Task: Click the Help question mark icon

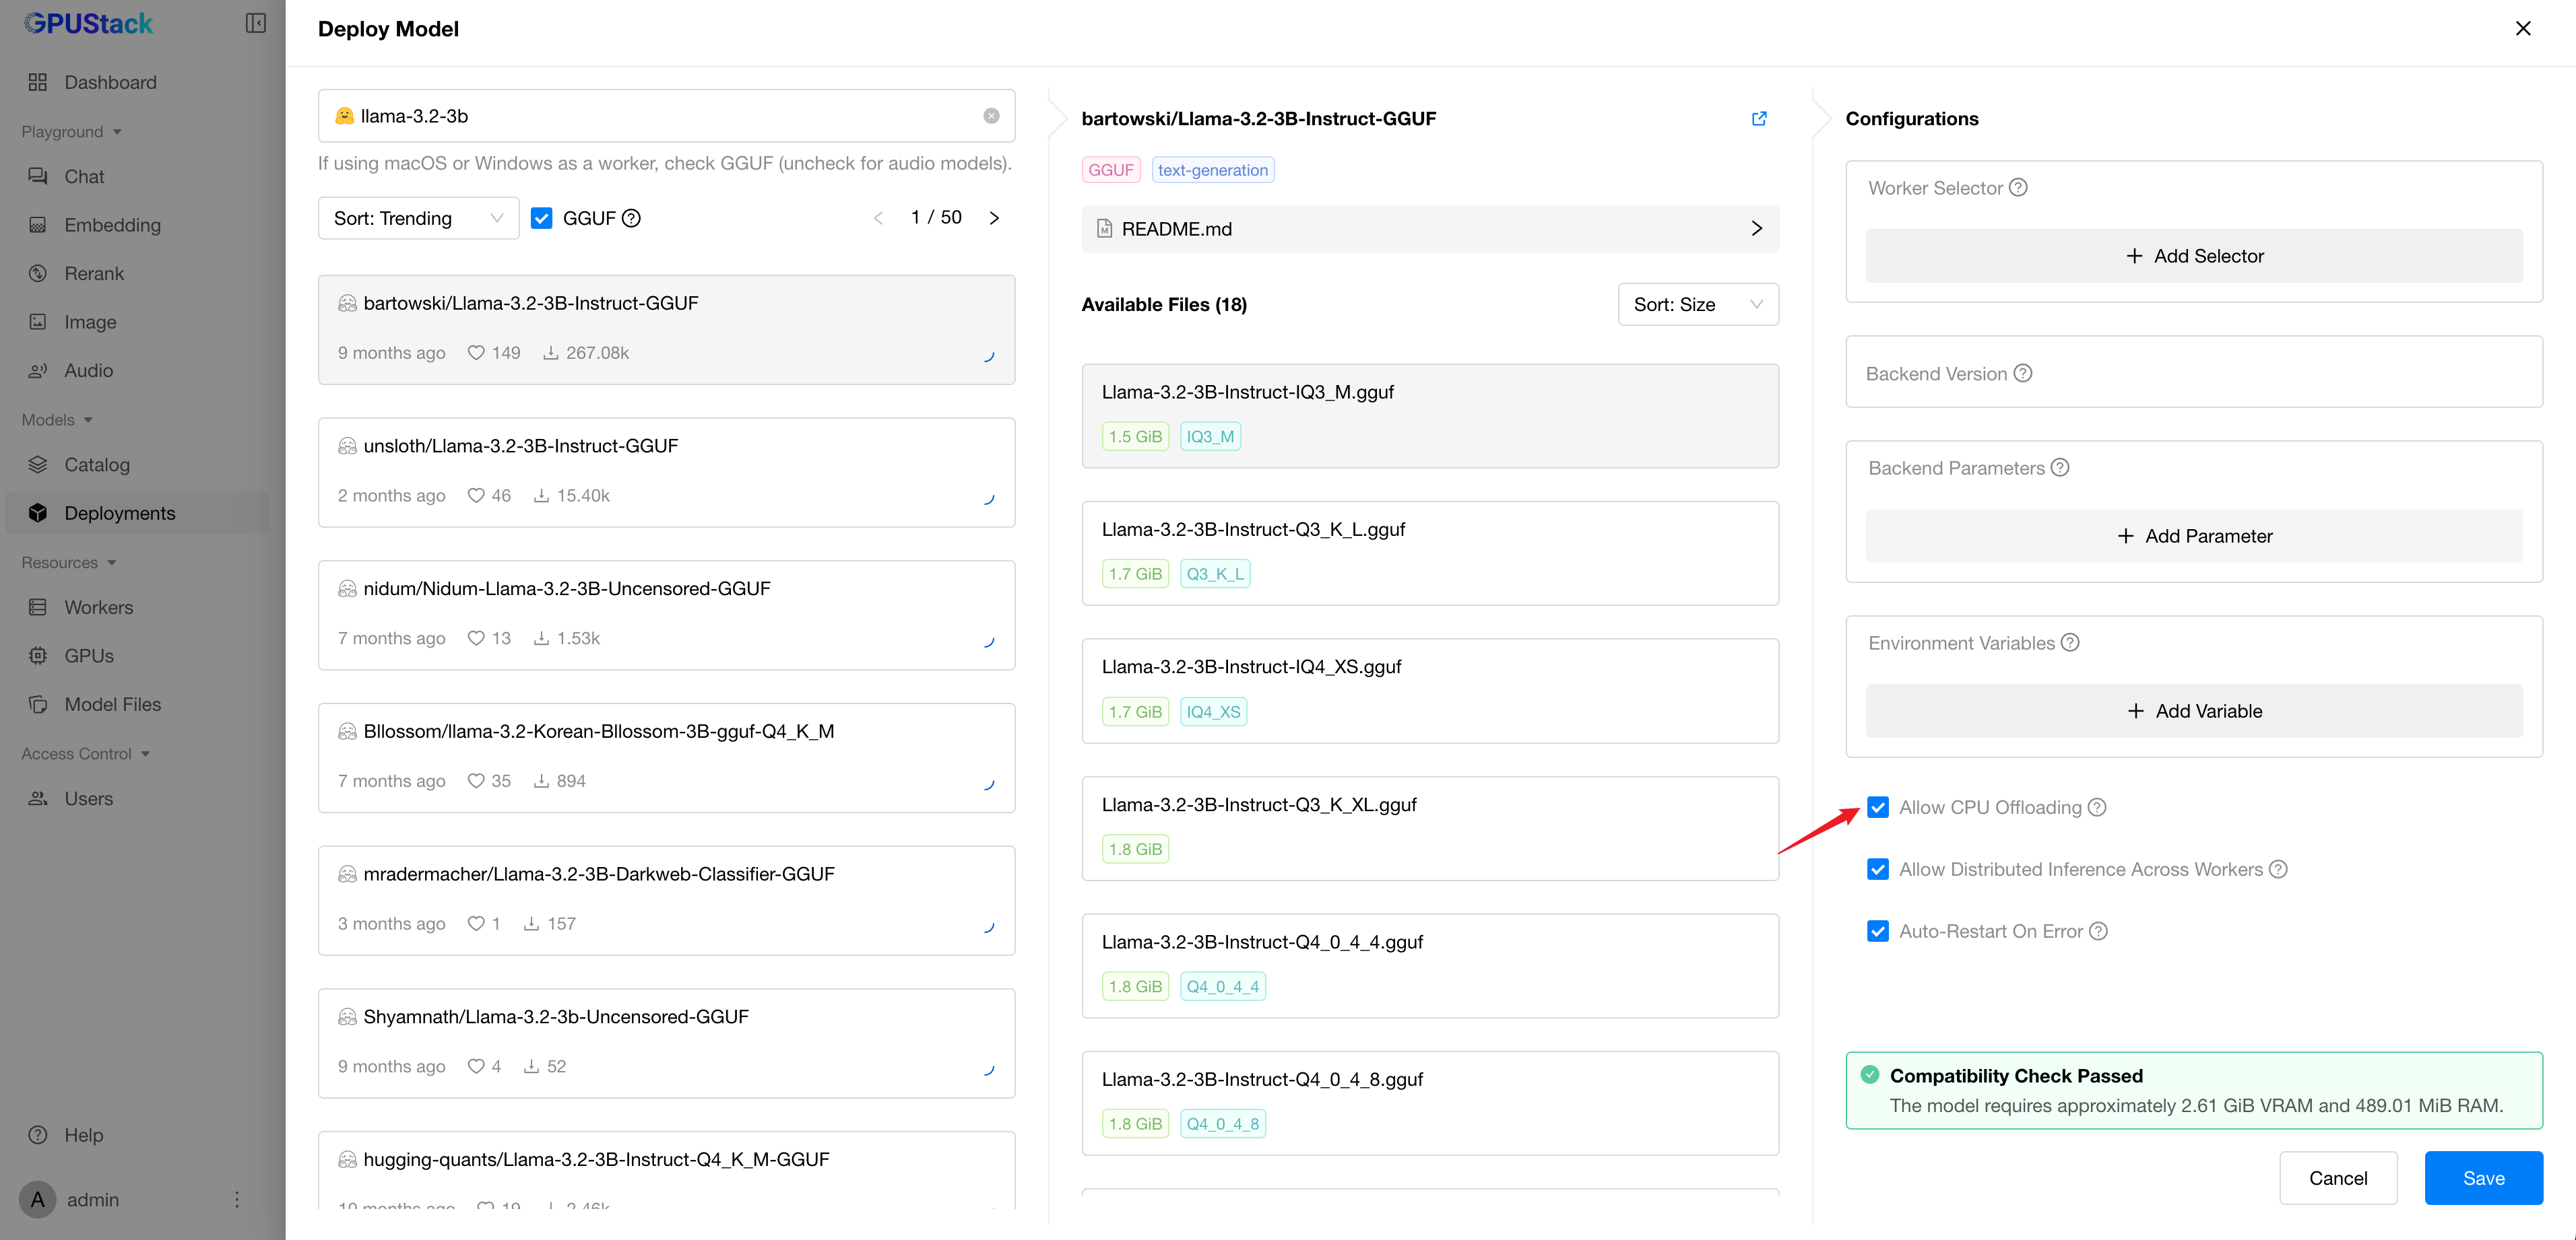Action: click(x=38, y=1134)
